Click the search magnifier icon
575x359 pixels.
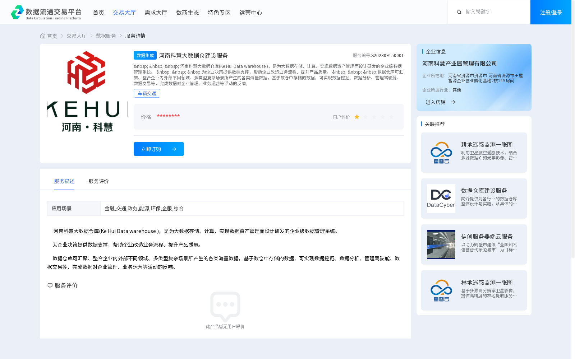pyautogui.click(x=459, y=12)
